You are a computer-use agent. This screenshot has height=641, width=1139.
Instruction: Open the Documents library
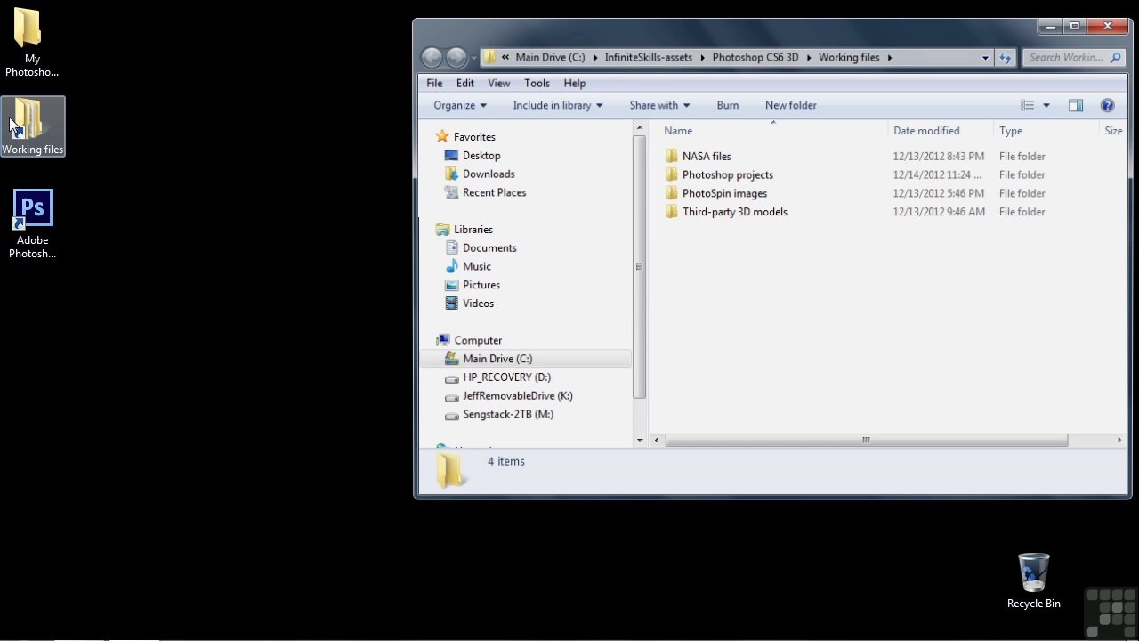pos(489,248)
